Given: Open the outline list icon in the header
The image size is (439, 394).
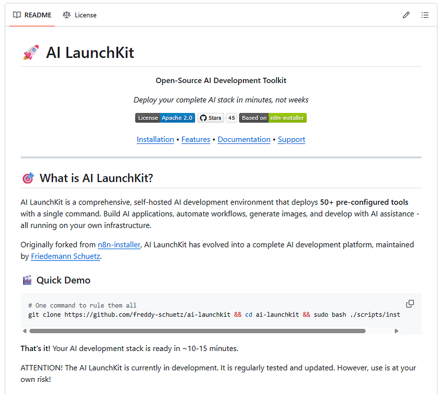Looking at the screenshot, I should click(425, 15).
